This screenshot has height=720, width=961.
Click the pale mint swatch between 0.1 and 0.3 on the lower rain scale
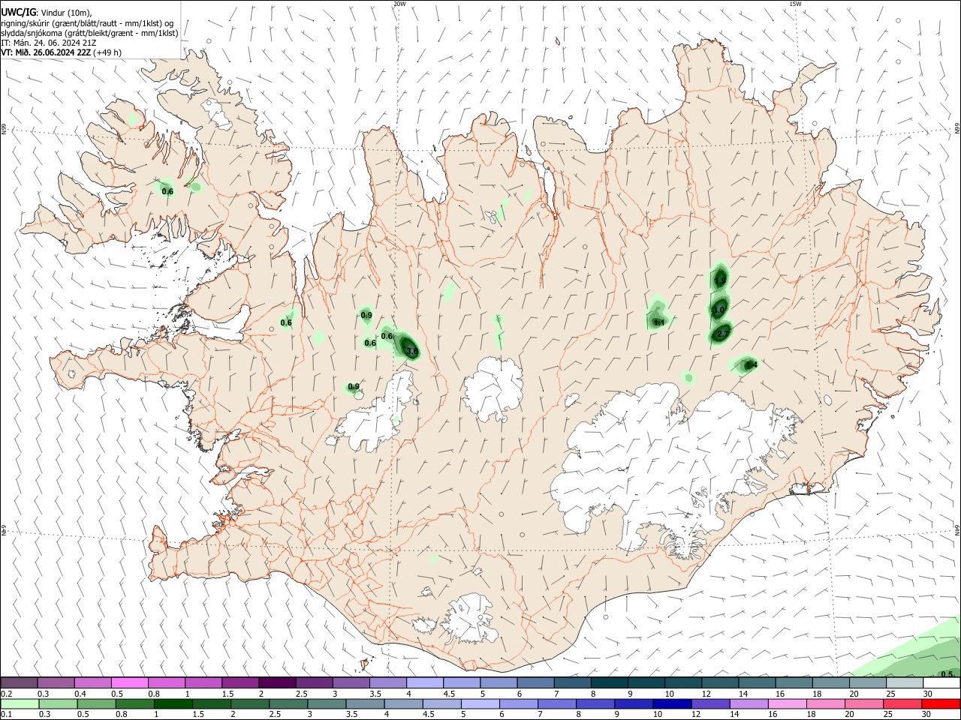tap(20, 704)
